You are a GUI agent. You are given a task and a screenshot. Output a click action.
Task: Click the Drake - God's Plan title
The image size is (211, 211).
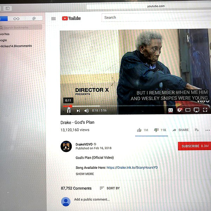click(x=77, y=122)
